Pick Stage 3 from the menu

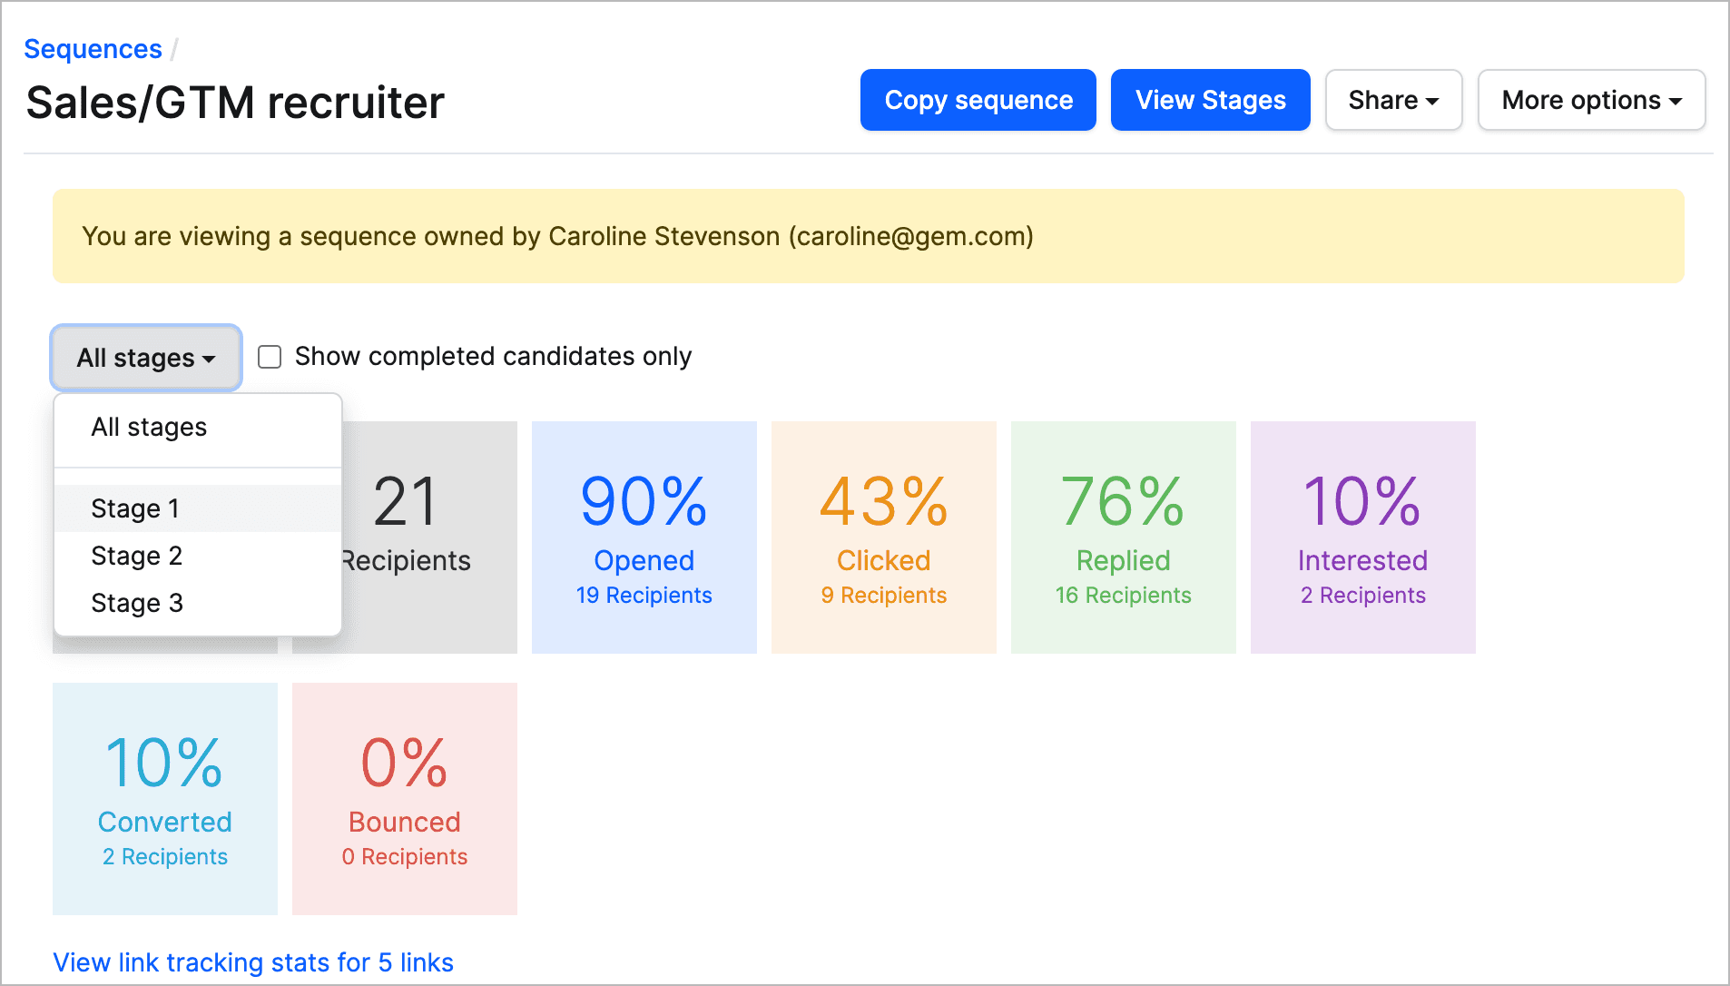click(137, 603)
